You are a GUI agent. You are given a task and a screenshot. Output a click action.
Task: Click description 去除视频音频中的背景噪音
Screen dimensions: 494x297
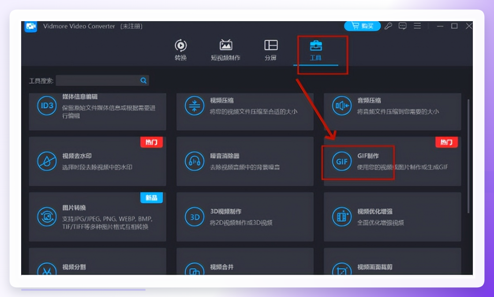pos(245,167)
